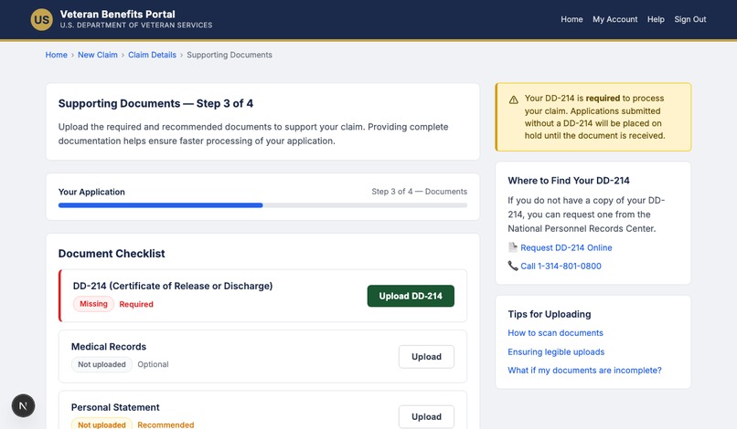Click Medical Records Not uploaded badge
The height and width of the screenshot is (429, 737).
(x=101, y=364)
